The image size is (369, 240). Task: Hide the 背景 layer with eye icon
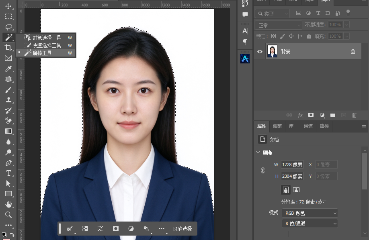point(260,51)
